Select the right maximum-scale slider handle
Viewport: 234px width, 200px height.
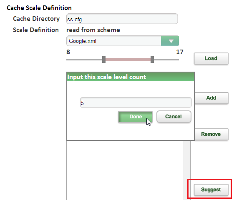[152, 60]
